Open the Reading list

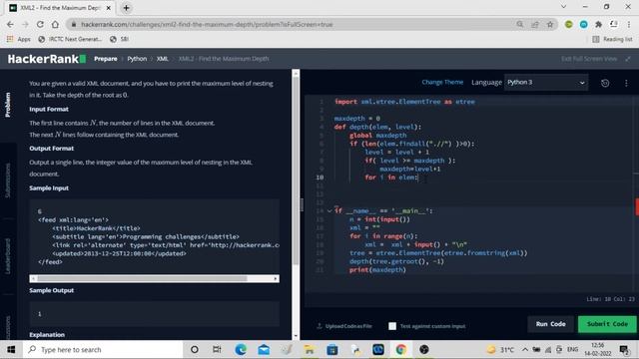tap(612, 39)
